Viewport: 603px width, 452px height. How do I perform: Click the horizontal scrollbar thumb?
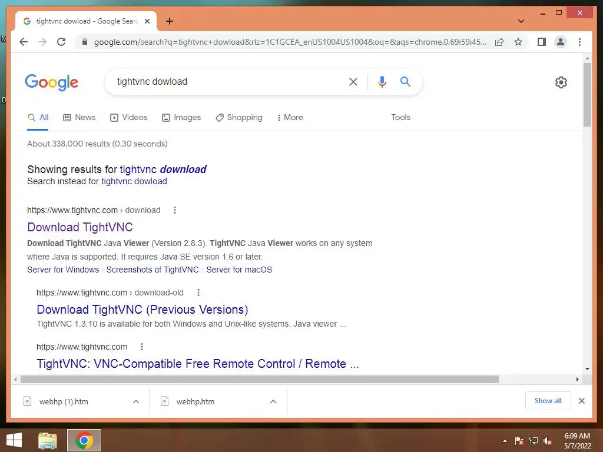coord(260,380)
